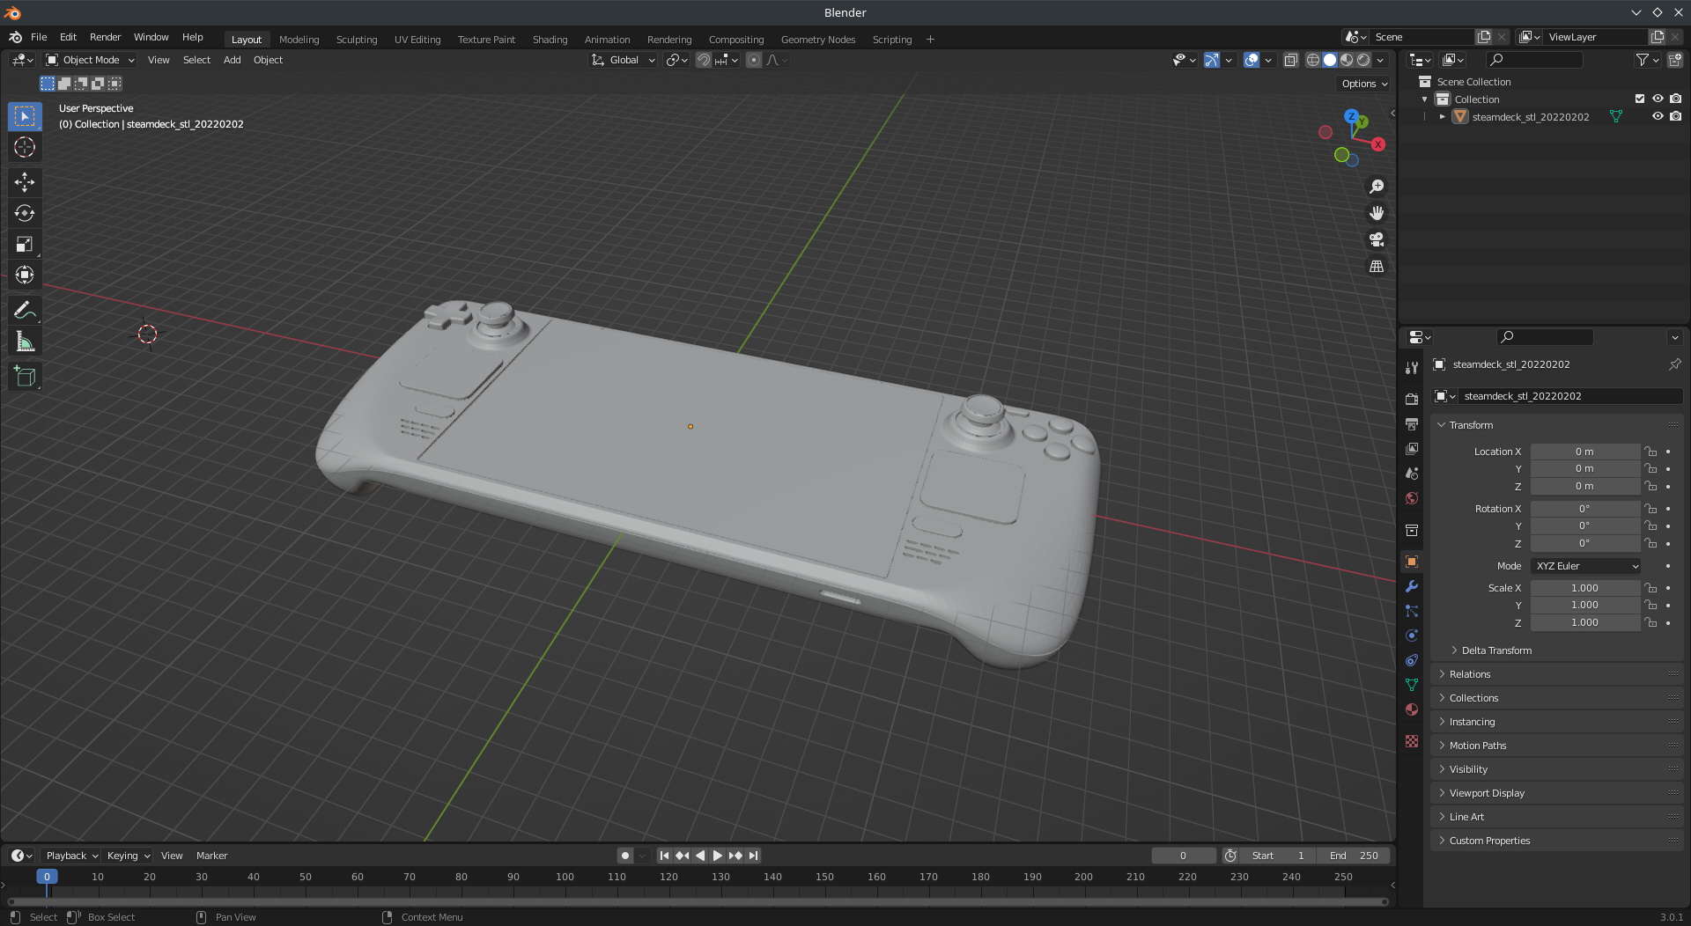The height and width of the screenshot is (926, 1691).
Task: Click the timeline Marker menu
Action: click(x=211, y=856)
